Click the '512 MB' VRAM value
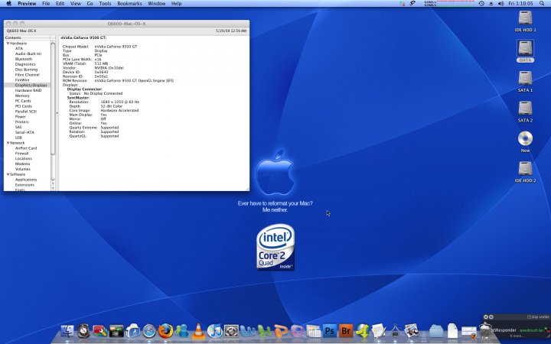551x344 pixels. (101, 63)
